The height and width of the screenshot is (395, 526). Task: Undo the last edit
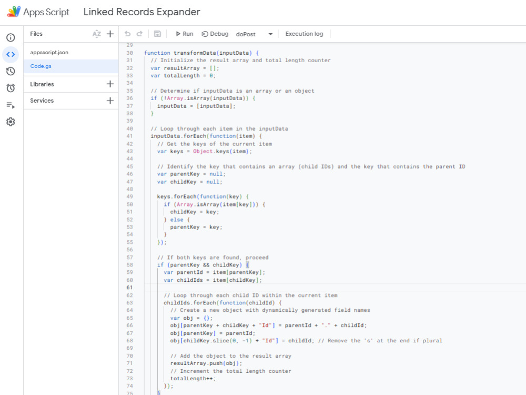coord(126,33)
